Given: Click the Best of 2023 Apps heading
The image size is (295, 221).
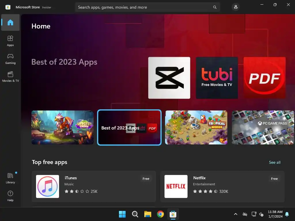Looking at the screenshot, I should click(x=64, y=62).
